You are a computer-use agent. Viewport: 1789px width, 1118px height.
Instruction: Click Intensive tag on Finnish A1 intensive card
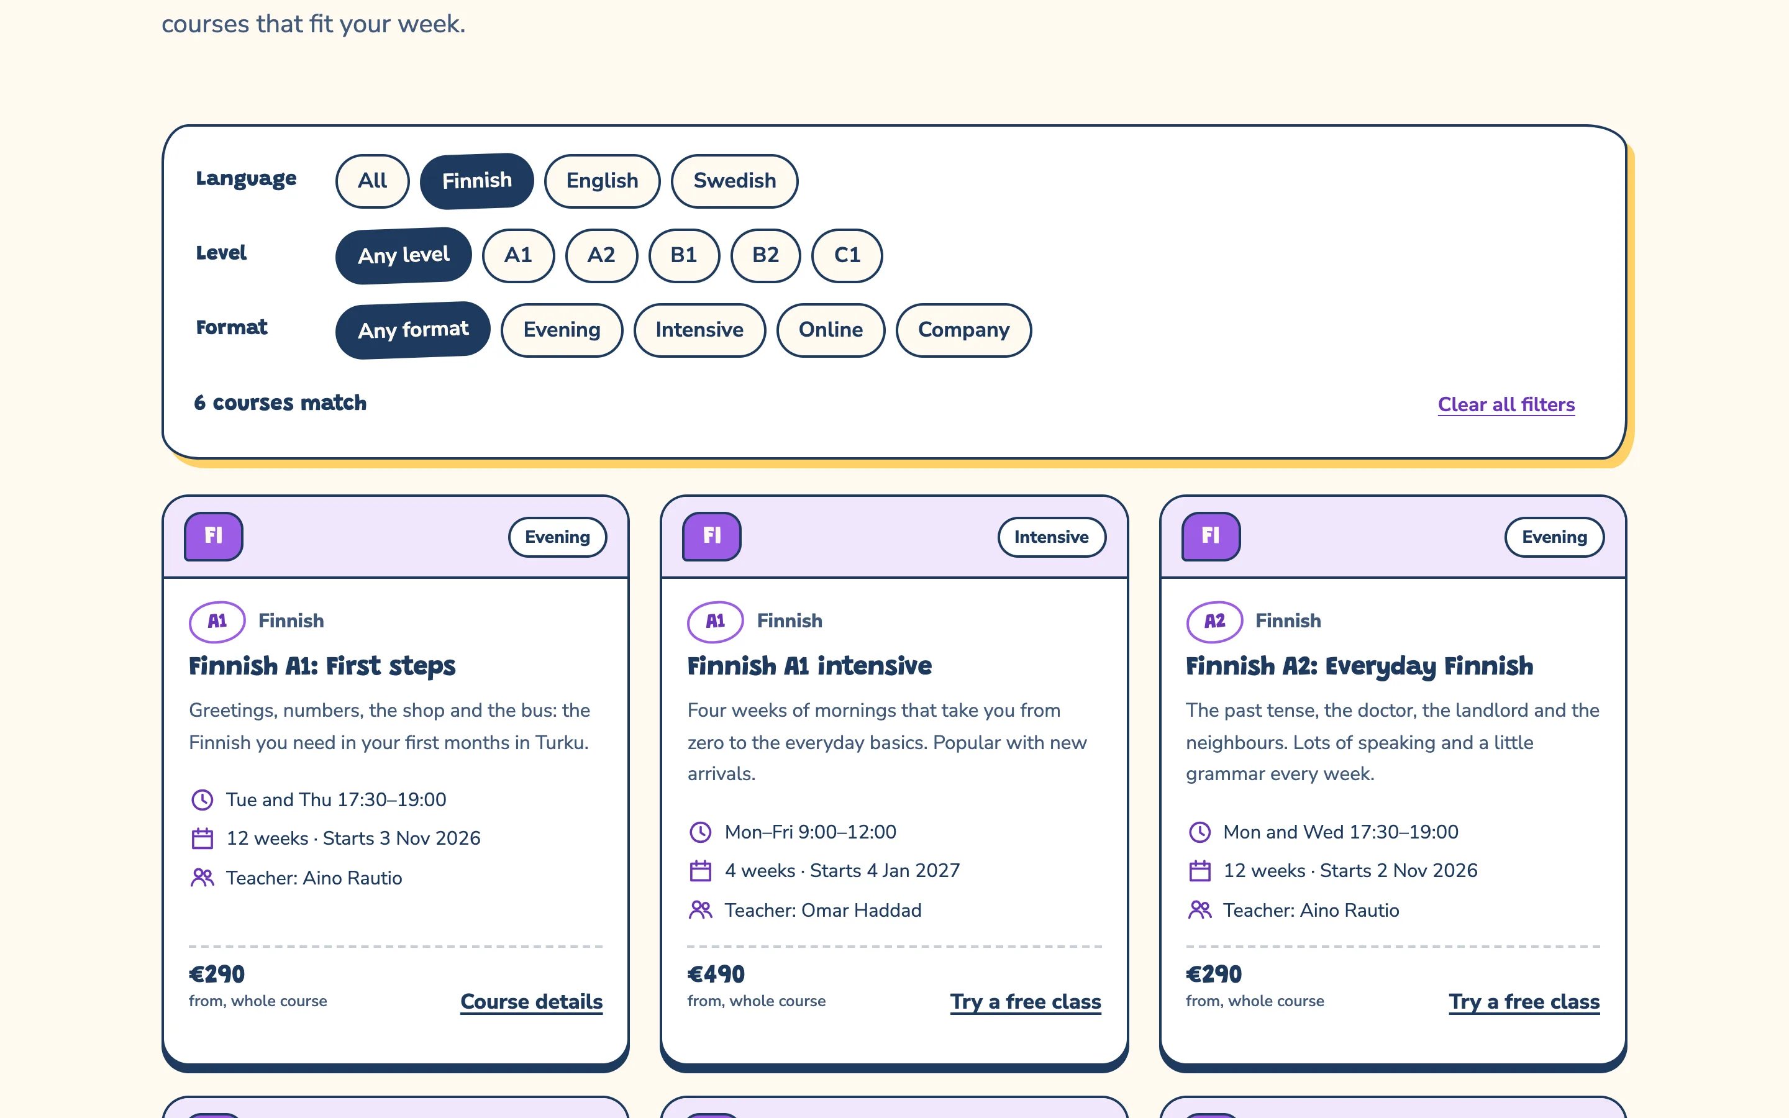pyautogui.click(x=1051, y=537)
